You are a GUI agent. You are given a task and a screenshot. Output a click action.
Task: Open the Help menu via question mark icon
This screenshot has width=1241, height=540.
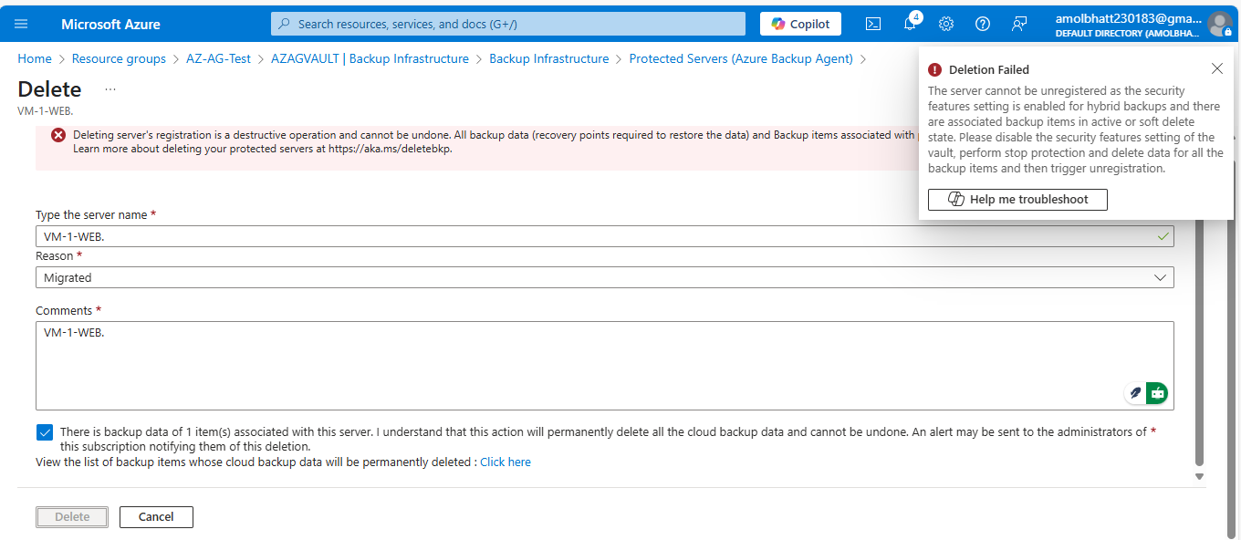tap(982, 24)
